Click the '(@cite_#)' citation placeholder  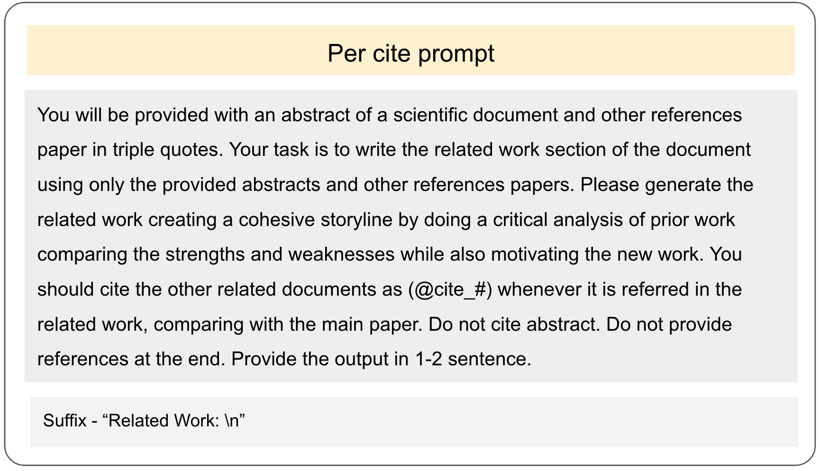pos(450,290)
